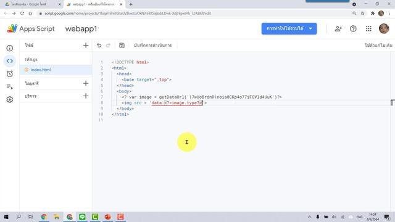Click the browser address bar
Screen dimensions: 395x222
tap(194, 14)
